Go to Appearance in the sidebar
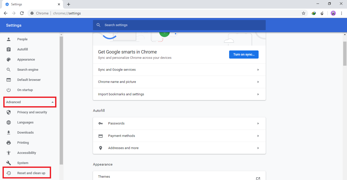The image size is (347, 180). (x=26, y=60)
